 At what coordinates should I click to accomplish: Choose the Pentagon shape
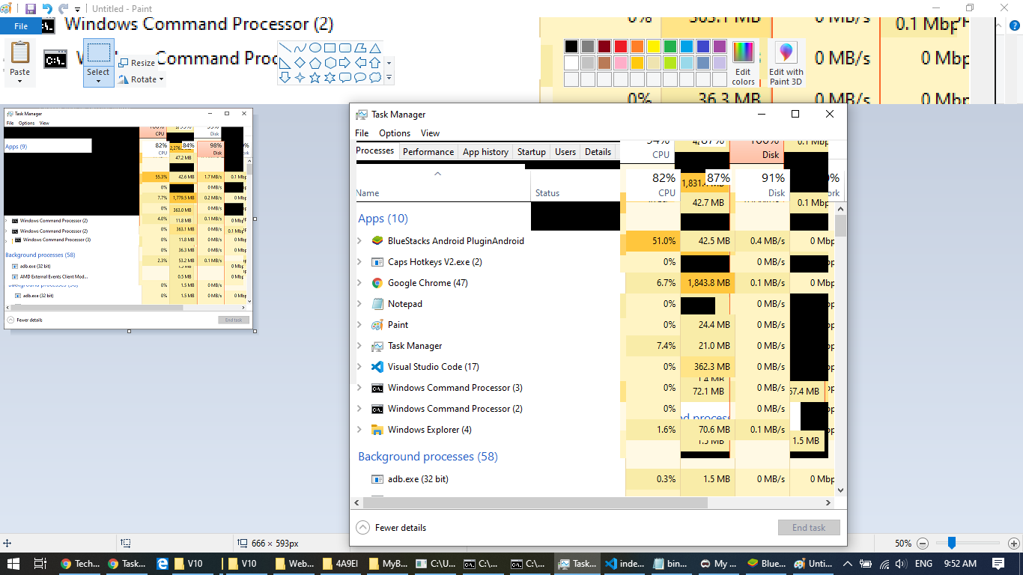coord(315,63)
